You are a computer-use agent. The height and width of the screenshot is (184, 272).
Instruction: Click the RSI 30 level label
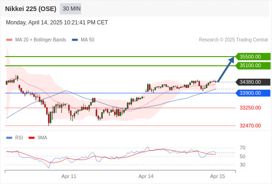(242, 165)
